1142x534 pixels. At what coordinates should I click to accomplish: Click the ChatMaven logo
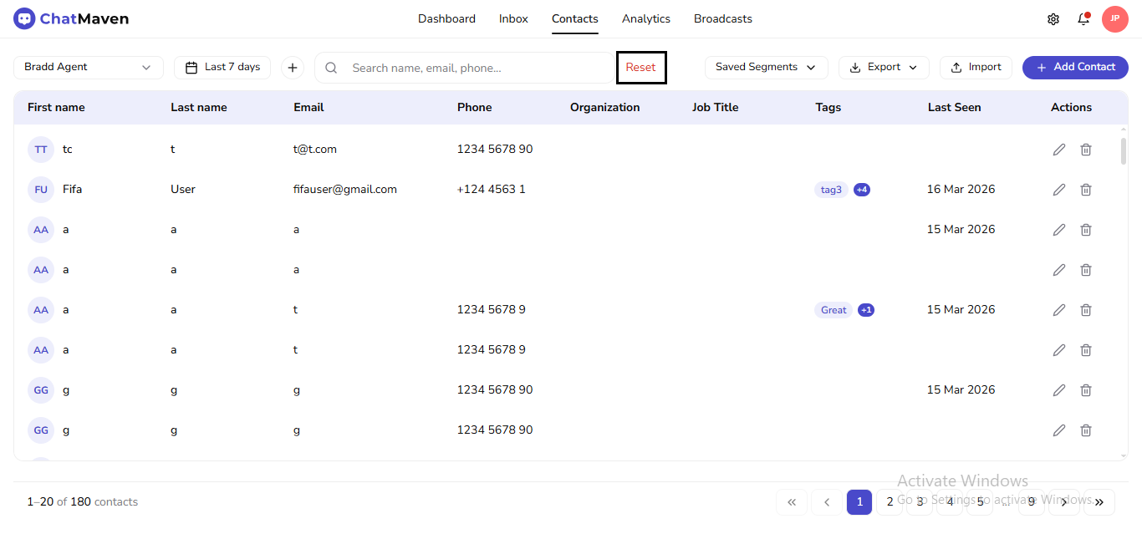(x=71, y=18)
